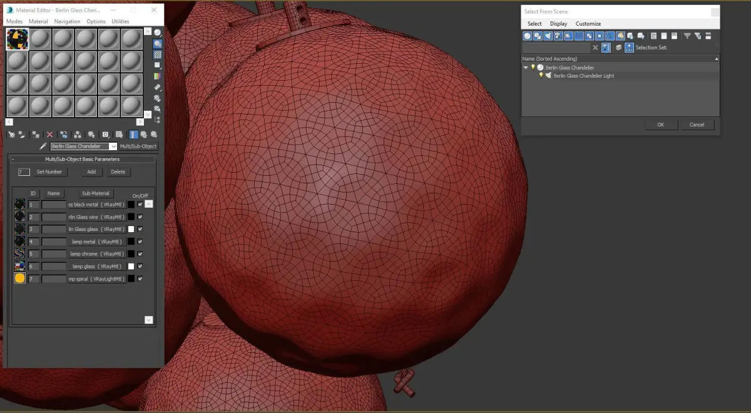Toggle Show End Result icon
This screenshot has height=413, width=751.
pos(134,135)
